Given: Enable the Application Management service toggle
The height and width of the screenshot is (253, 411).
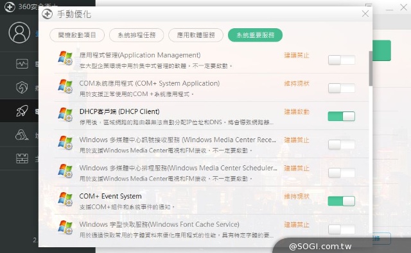Looking at the screenshot, I should point(341,60).
